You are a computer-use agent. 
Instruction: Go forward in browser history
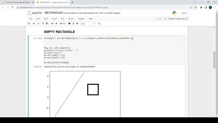pos(7,8)
